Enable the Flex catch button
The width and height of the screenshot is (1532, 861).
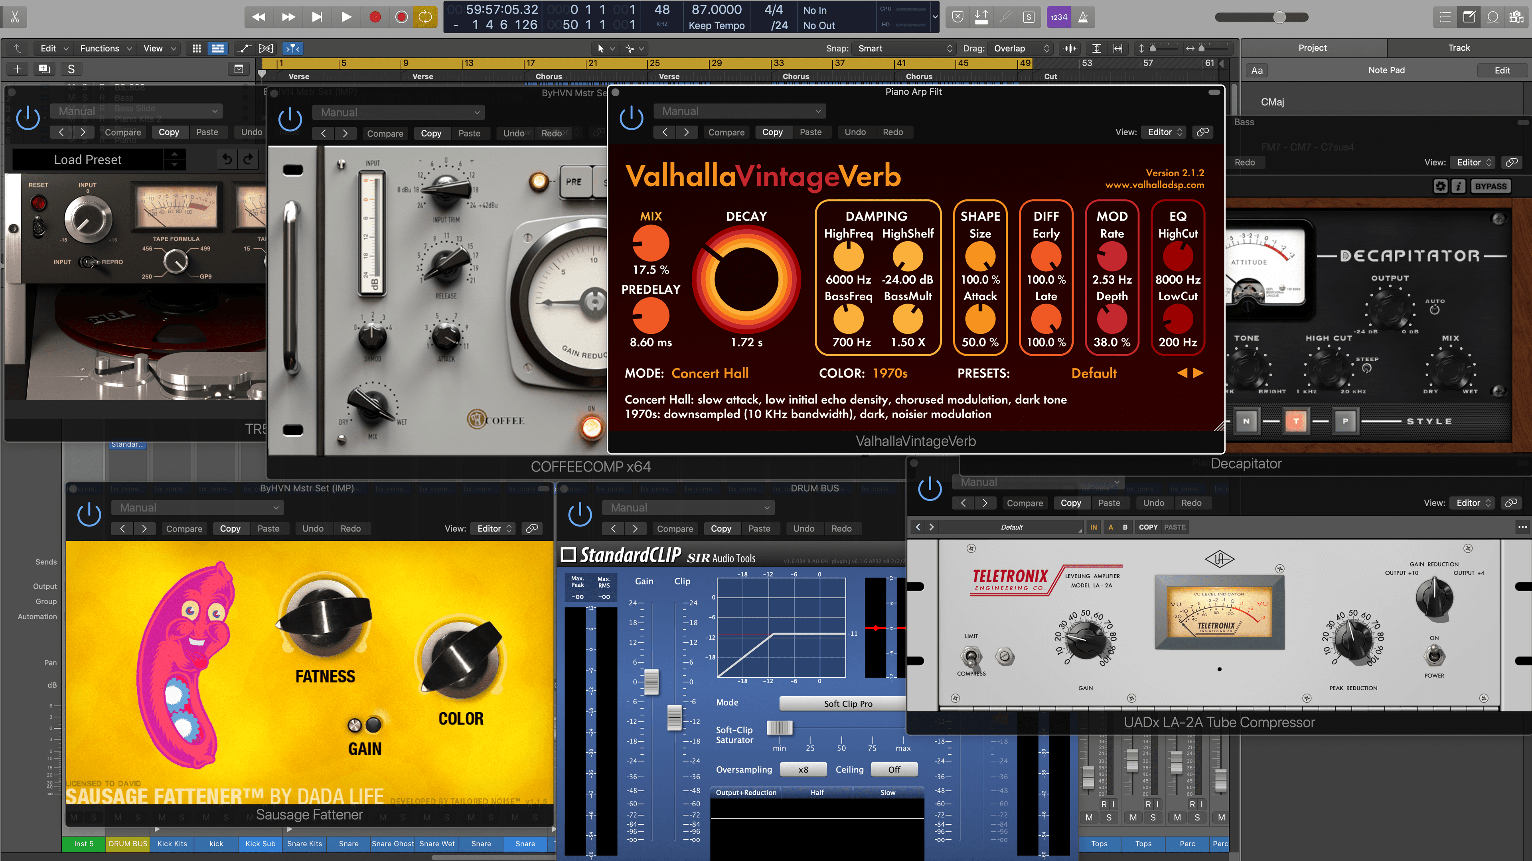(292, 48)
